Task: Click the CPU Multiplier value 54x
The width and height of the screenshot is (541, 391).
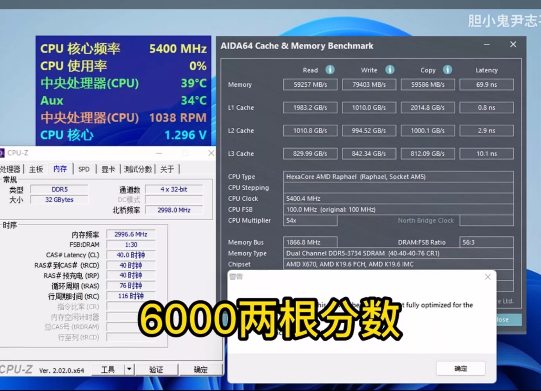Action: 310,220
